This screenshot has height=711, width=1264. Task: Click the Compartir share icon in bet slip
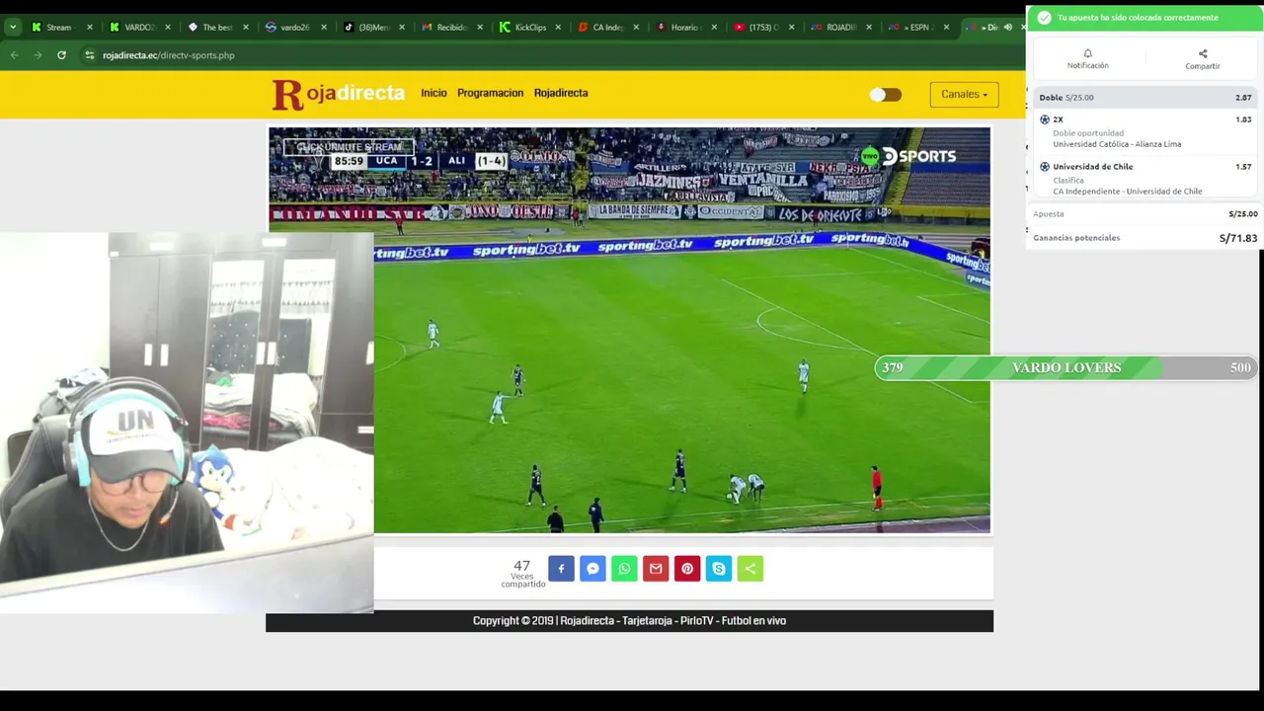[1203, 53]
